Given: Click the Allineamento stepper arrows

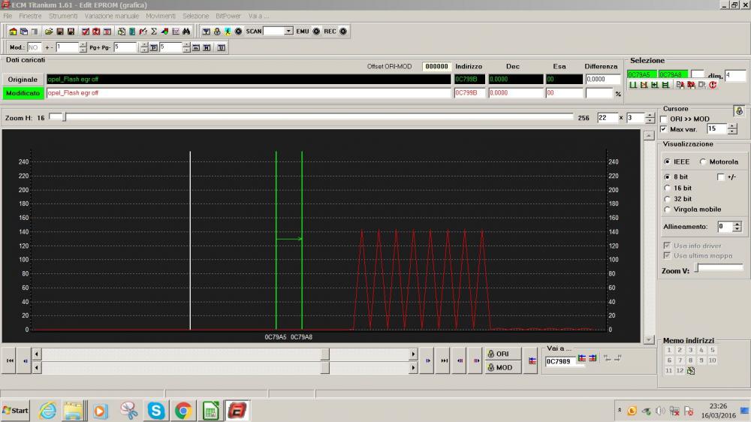Looking at the screenshot, I should pos(737,227).
